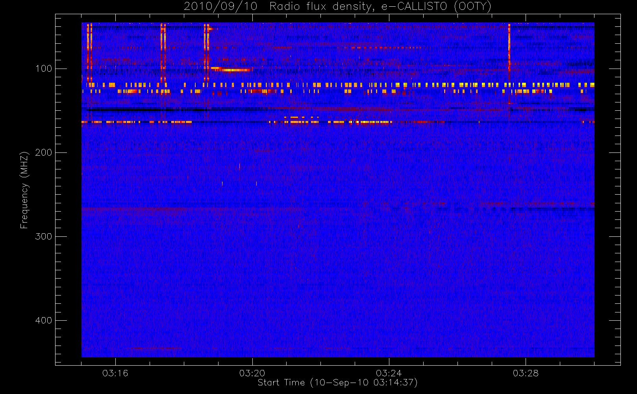Click the 03:24 time tick label

(x=389, y=373)
